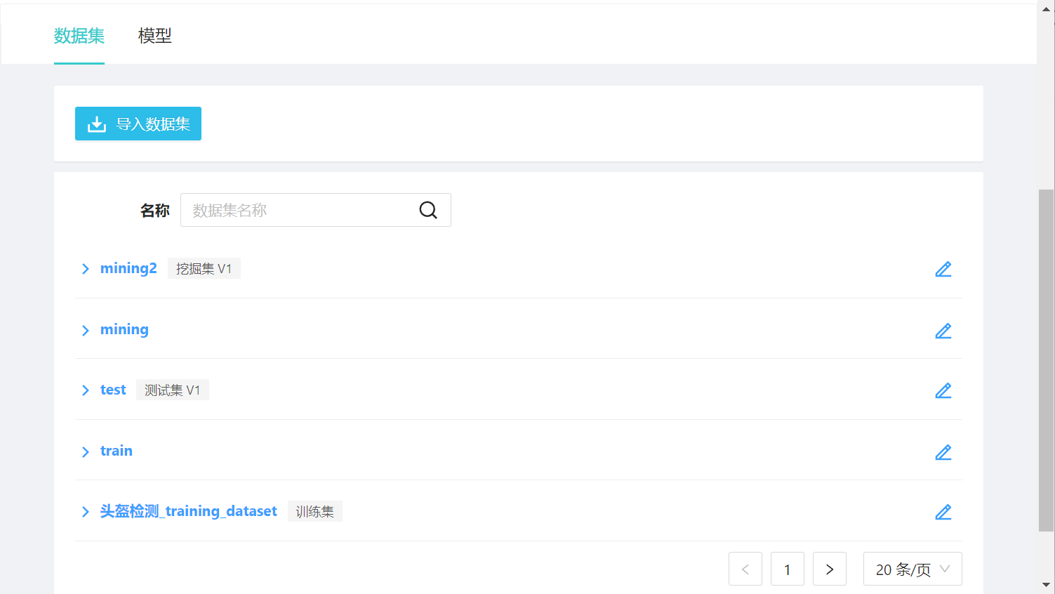
Task: Open edit pencil for train dataset
Action: click(x=943, y=452)
